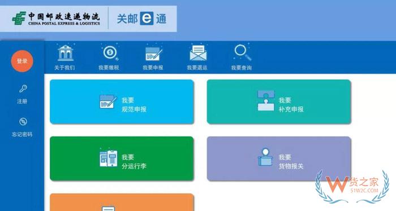Open the 忘记密码 link text
The width and height of the screenshot is (396, 211).
point(22,134)
